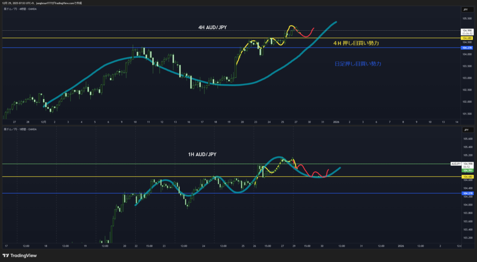Click the AUDJPY symbol tag on the 1H price axis
Viewport: 477px width, 262px height.
pos(456,164)
